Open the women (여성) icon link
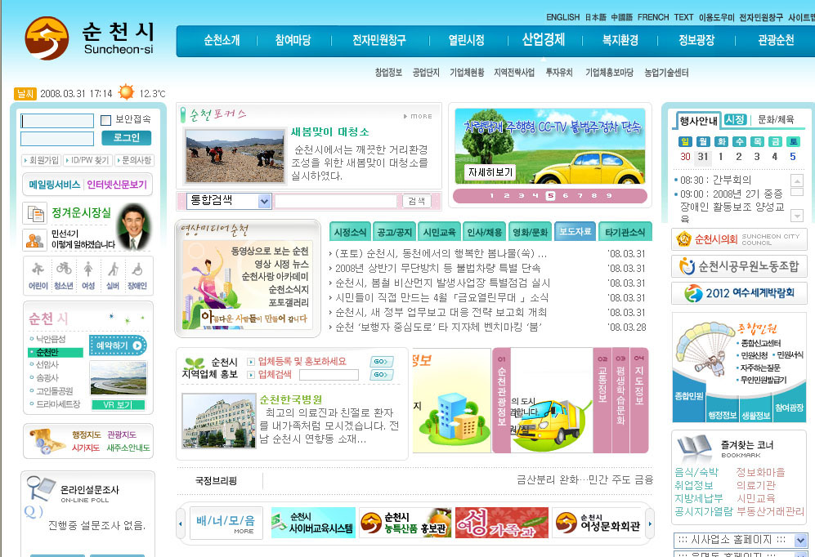The width and height of the screenshot is (815, 557). (88, 275)
